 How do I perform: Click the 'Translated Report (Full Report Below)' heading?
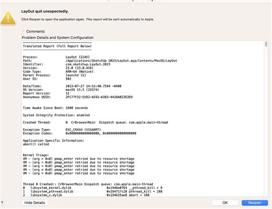[57, 46]
